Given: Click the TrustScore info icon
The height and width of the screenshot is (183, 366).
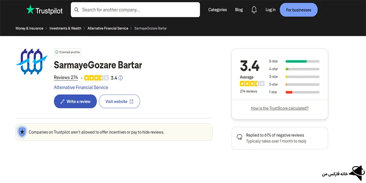Looking at the screenshot, I should click(x=120, y=78).
